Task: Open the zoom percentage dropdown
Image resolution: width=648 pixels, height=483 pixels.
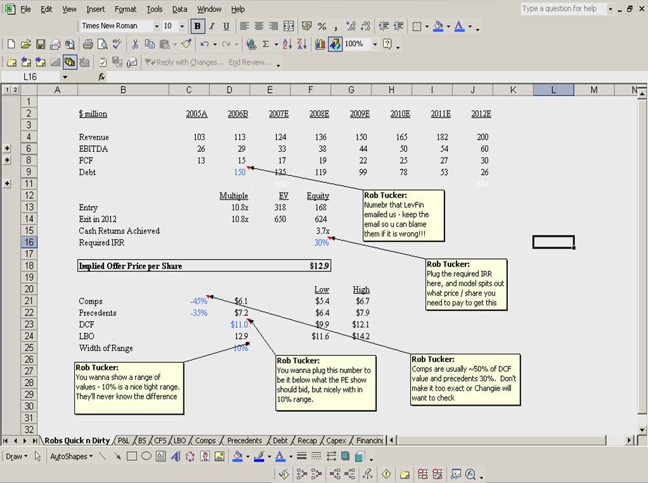Action: click(375, 44)
